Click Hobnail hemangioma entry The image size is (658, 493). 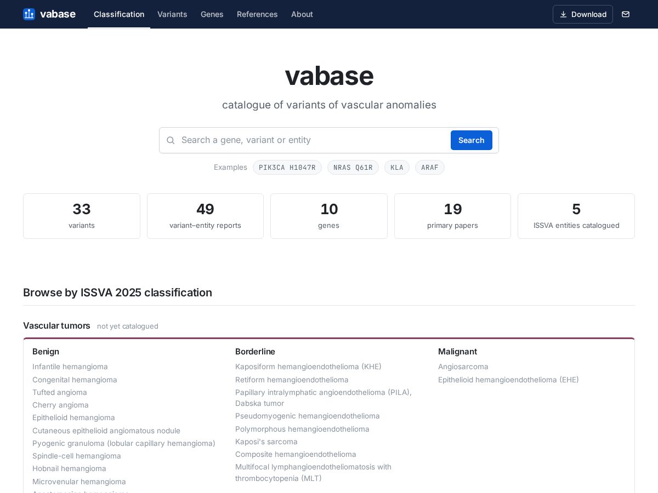point(69,468)
